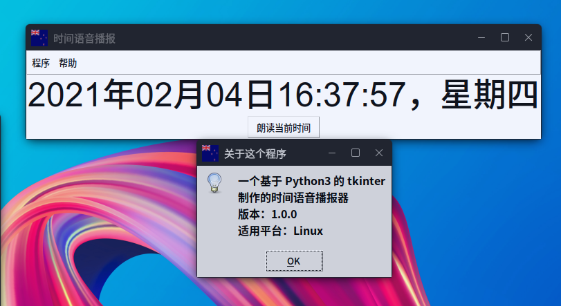The height and width of the screenshot is (306, 561).
Task: Click the 版本：1.0.0 text line
Action: coord(267,214)
